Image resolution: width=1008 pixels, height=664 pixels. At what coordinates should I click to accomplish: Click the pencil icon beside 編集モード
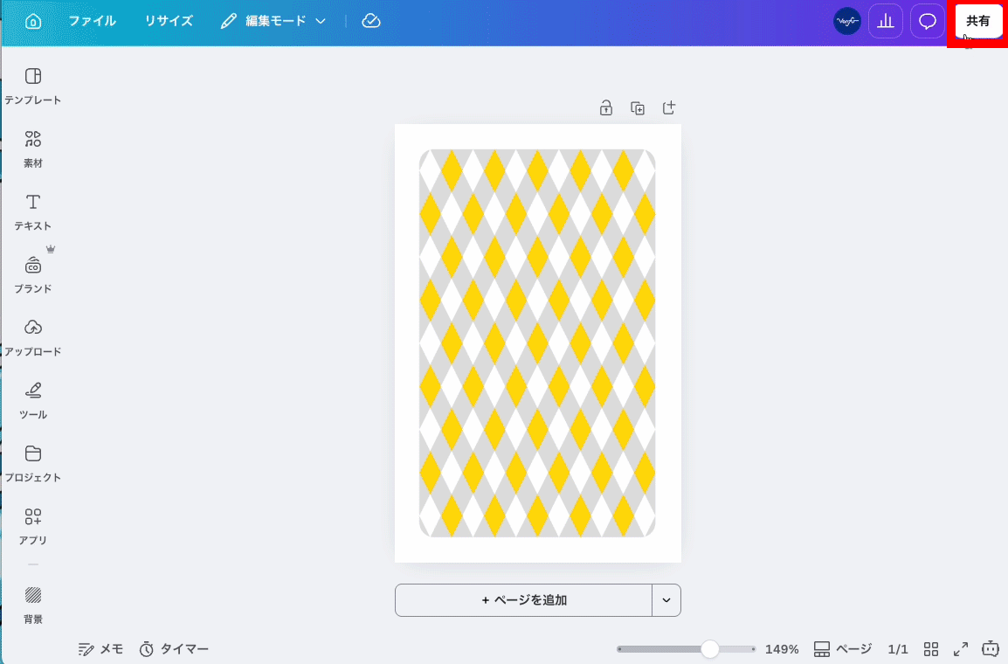228,21
